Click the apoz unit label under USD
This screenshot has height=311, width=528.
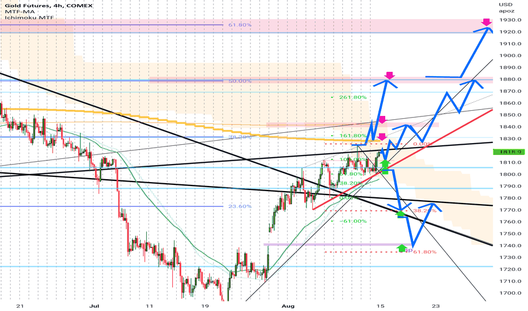(x=505, y=10)
